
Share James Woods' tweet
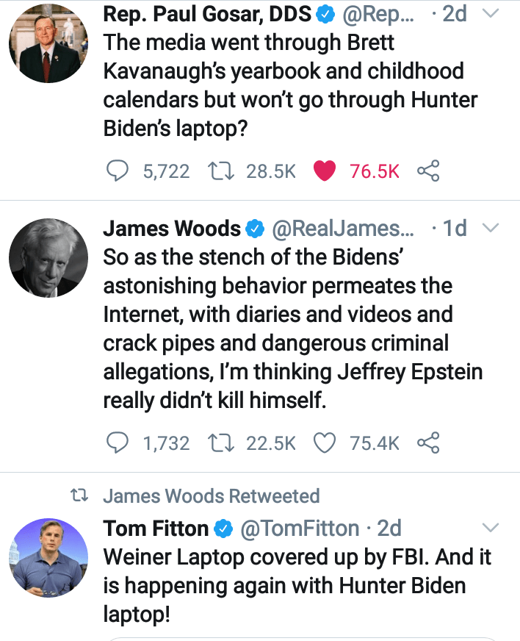pos(427,443)
